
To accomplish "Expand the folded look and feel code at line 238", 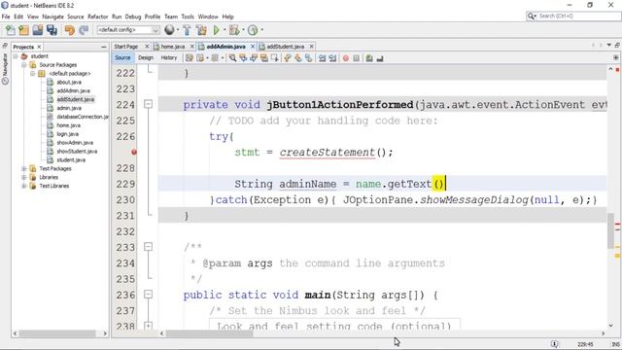I will click(148, 327).
